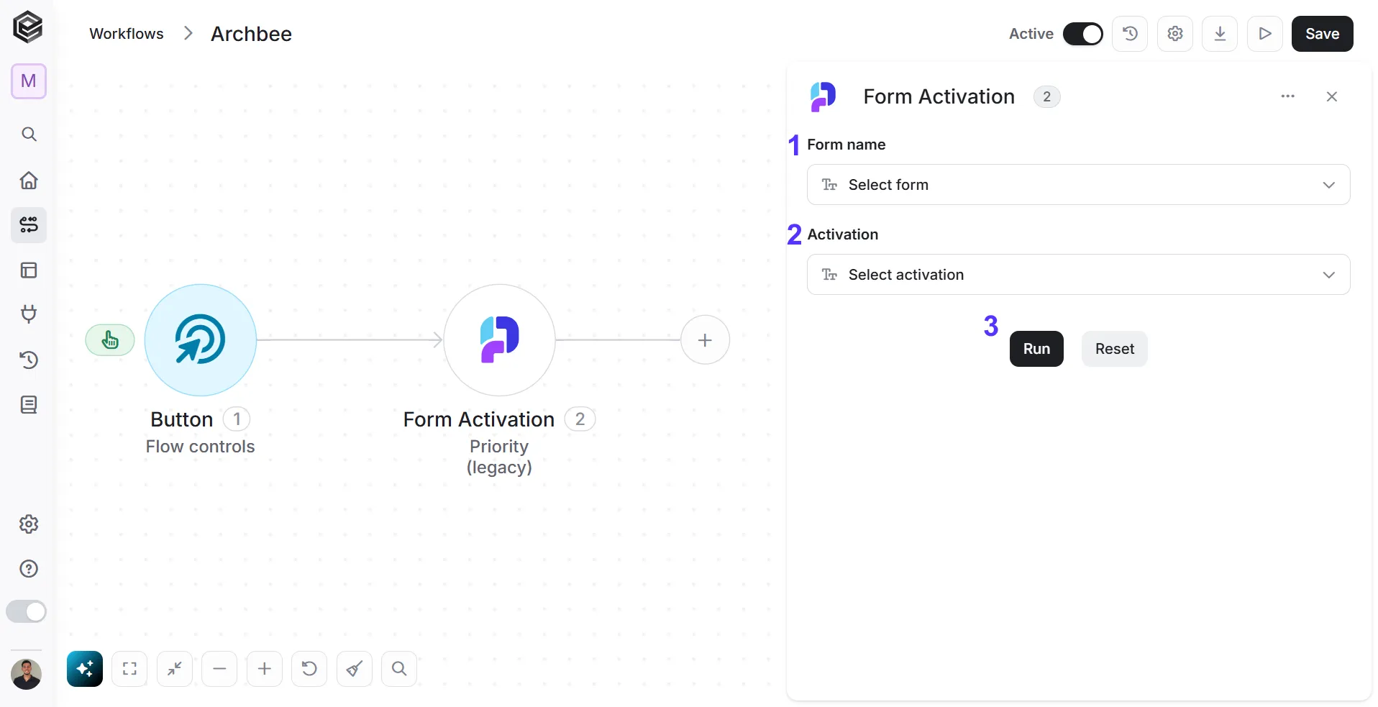Open workflow version history in the top bar
Screen dimensions: 1378x707
pos(1130,34)
